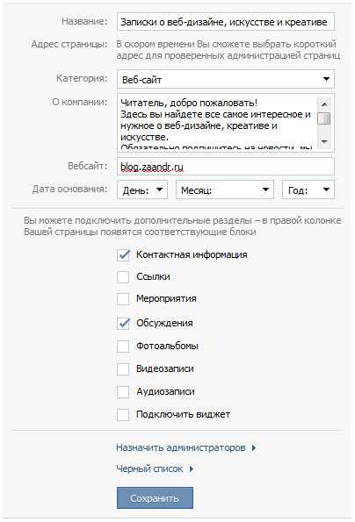This screenshot has width=355, height=522.
Task: Click the Сохранить save button
Action: [155, 498]
